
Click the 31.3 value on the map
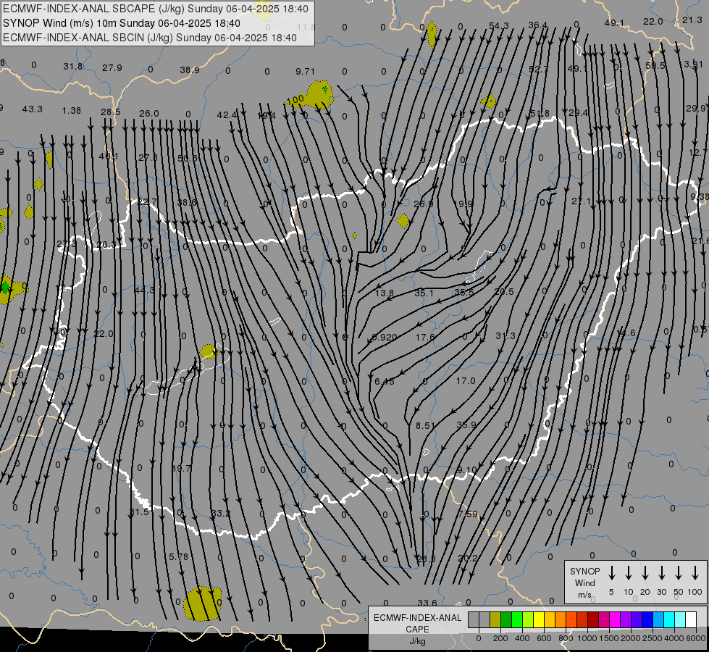[x=505, y=335]
